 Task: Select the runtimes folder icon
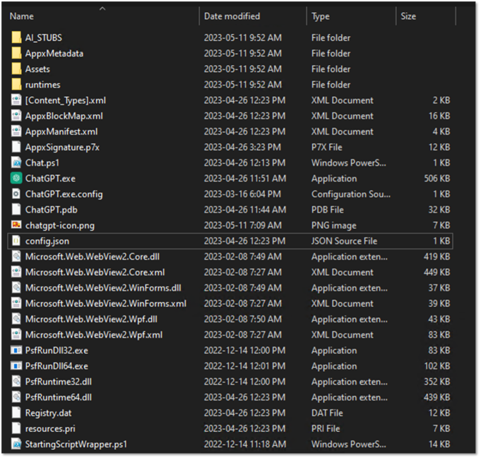pyautogui.click(x=16, y=84)
